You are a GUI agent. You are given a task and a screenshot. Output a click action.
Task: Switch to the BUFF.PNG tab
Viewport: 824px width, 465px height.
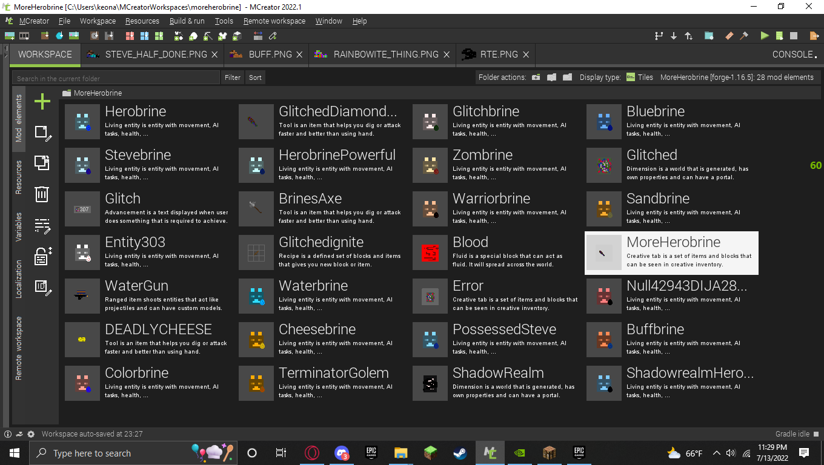pos(267,54)
